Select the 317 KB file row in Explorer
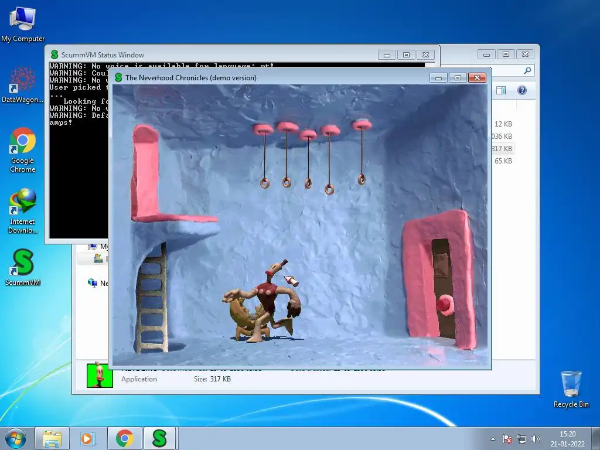This screenshot has width=600, height=450. pos(502,148)
